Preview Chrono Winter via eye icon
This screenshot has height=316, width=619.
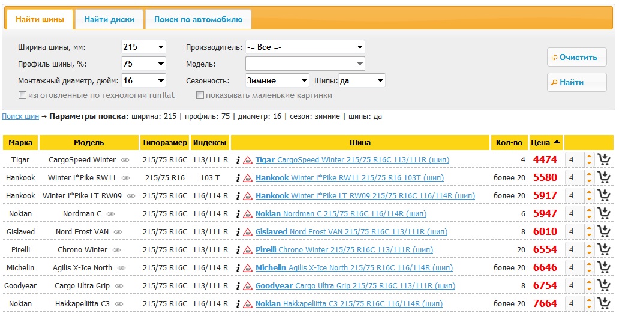(116, 250)
